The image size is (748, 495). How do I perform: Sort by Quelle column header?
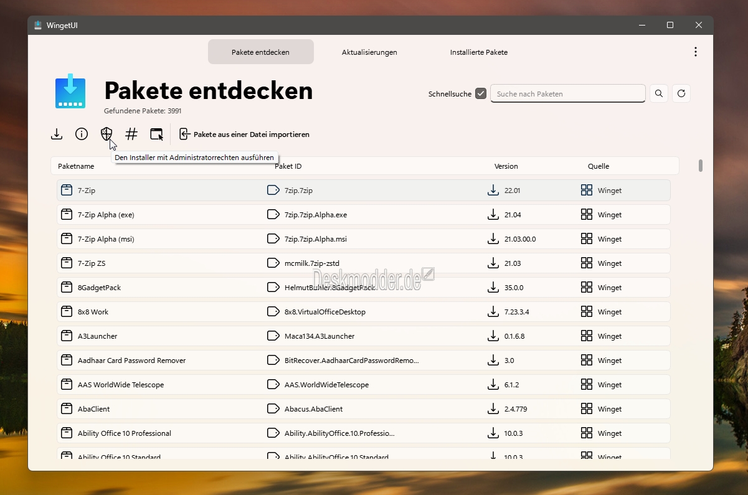point(599,166)
